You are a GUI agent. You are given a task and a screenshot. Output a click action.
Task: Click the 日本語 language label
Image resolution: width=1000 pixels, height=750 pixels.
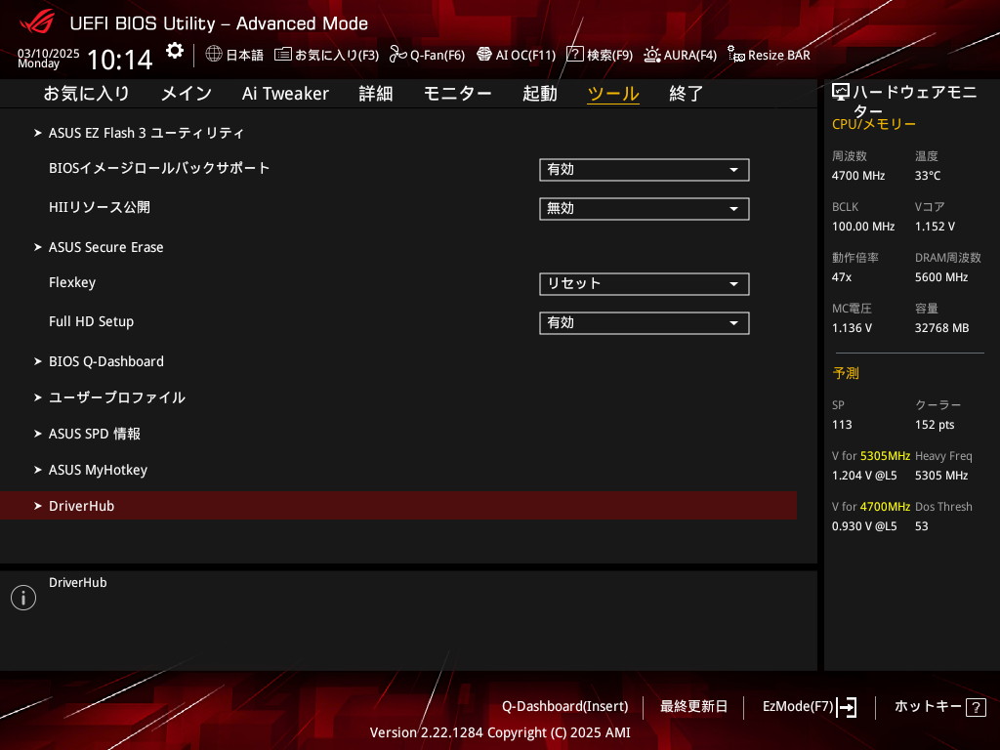pyautogui.click(x=244, y=55)
